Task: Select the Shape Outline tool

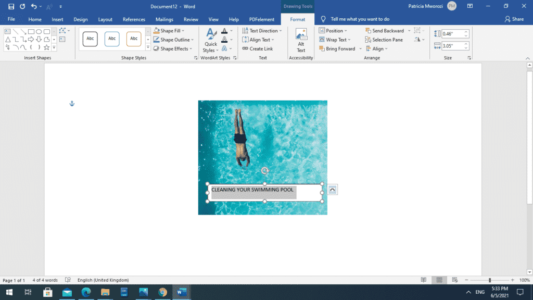Action: [172, 39]
